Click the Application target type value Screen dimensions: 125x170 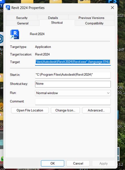(43, 47)
